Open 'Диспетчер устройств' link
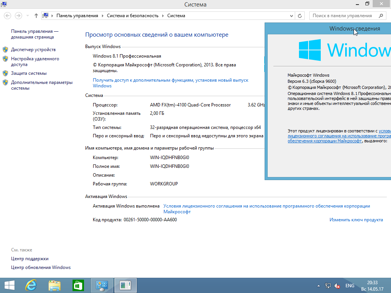 pos(34,50)
